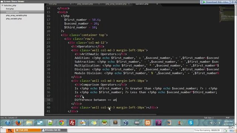This screenshot has height=133, width=237.
Task: Change the Tab Size setting in status bar
Action: click(x=208, y=118)
